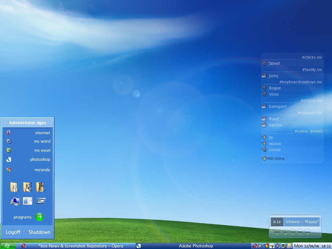Click the Run dialog icon in the menu

coord(41,200)
